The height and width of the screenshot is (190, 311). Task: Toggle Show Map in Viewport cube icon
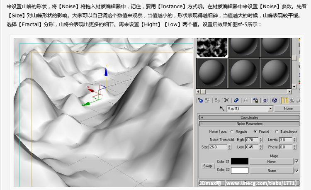[275, 100]
